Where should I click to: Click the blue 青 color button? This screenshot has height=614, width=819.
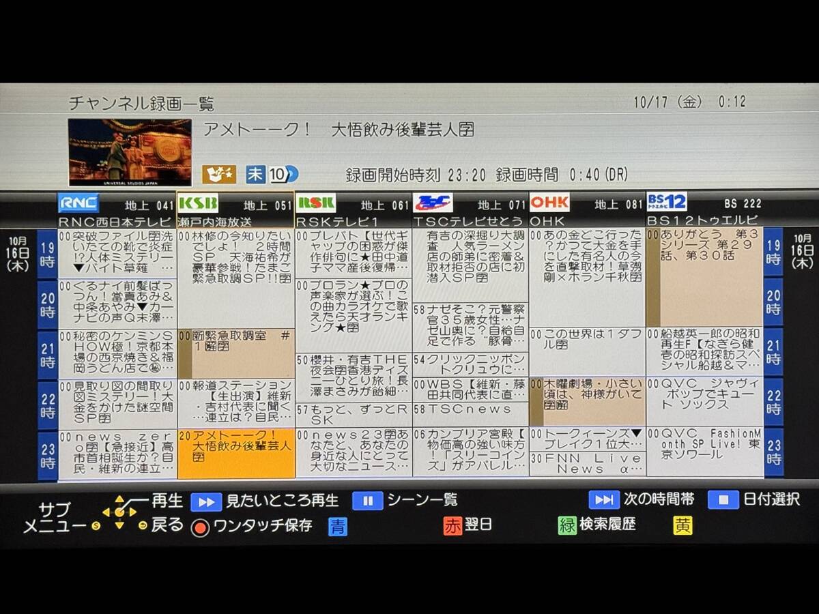pos(338,526)
